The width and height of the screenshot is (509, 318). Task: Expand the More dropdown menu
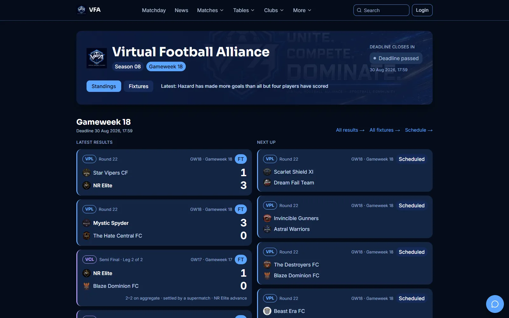point(302,10)
